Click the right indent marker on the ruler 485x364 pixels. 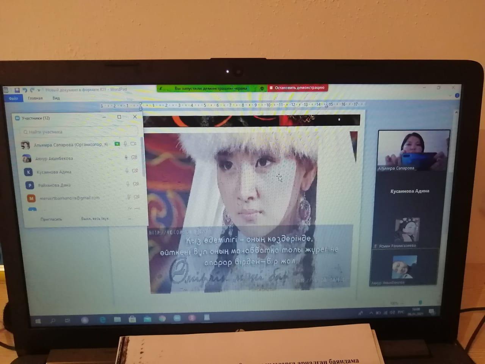(326, 106)
